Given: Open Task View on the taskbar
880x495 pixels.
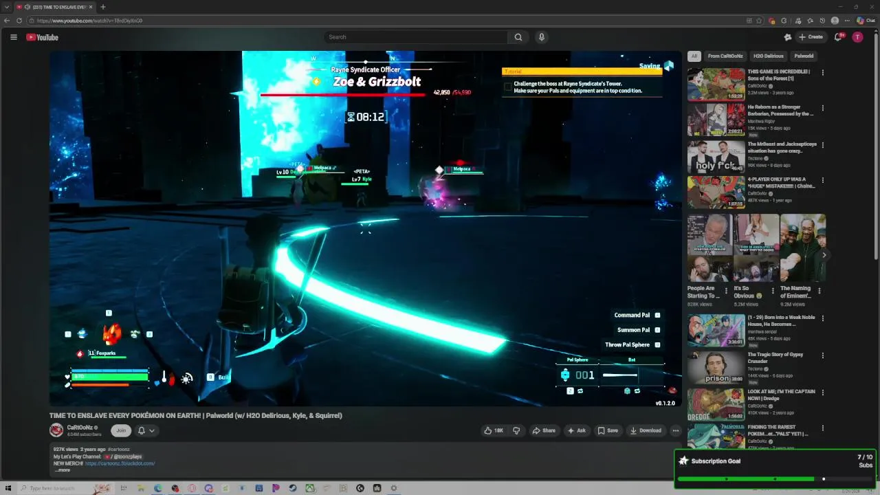Looking at the screenshot, I should click(x=124, y=488).
